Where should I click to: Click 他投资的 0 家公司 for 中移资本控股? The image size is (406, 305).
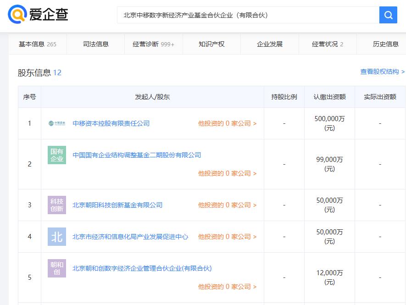pyautogui.click(x=228, y=123)
